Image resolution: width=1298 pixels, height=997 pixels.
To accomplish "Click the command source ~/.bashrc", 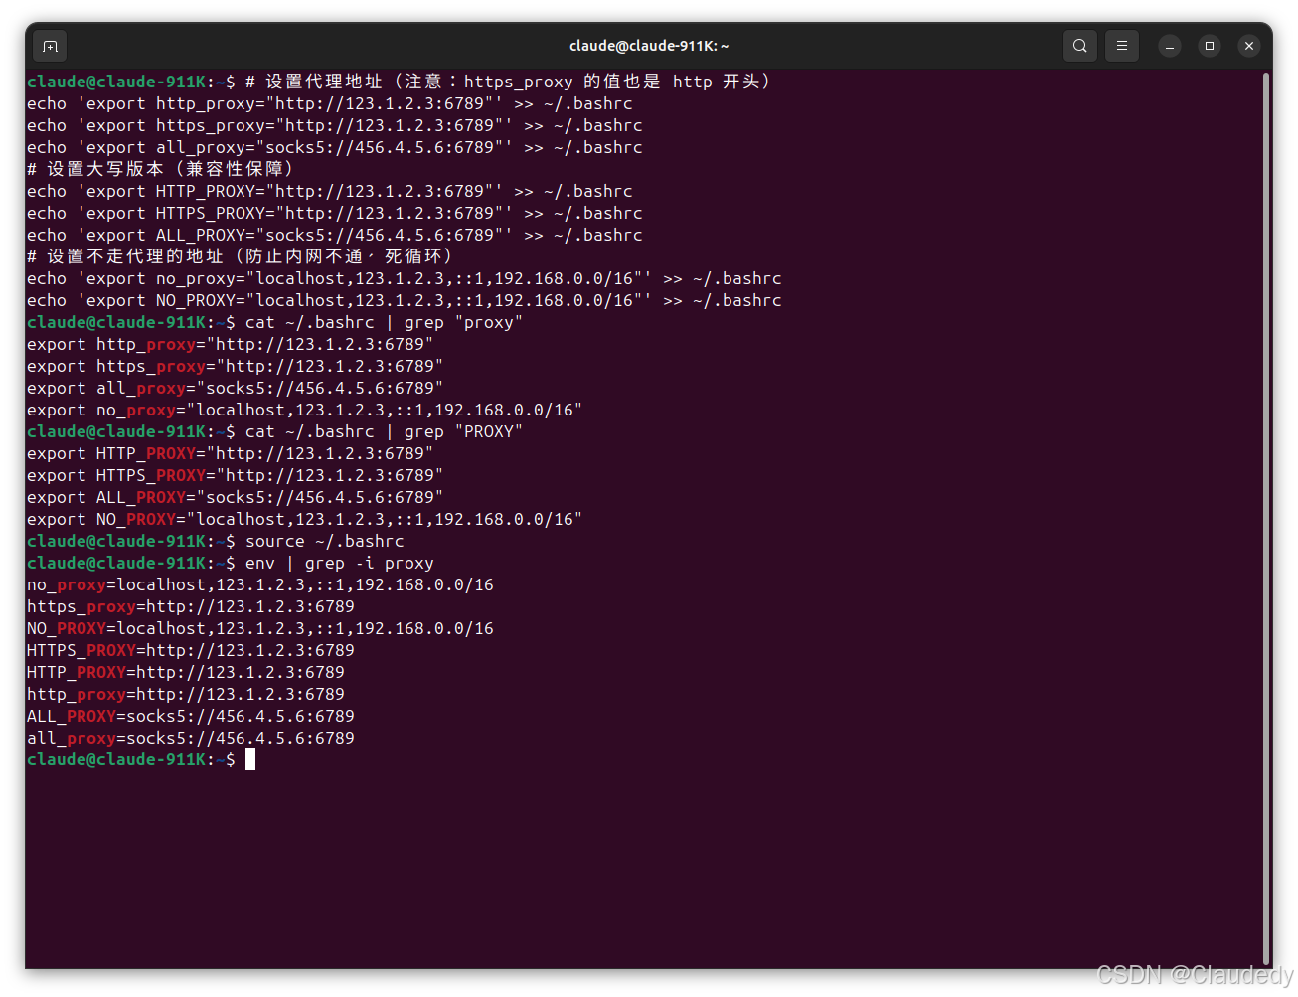I will [325, 541].
